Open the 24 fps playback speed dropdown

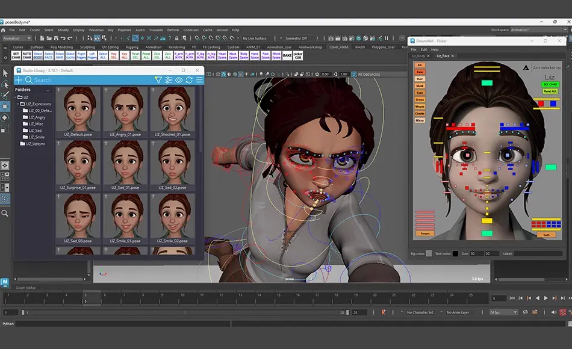[x=515, y=312]
